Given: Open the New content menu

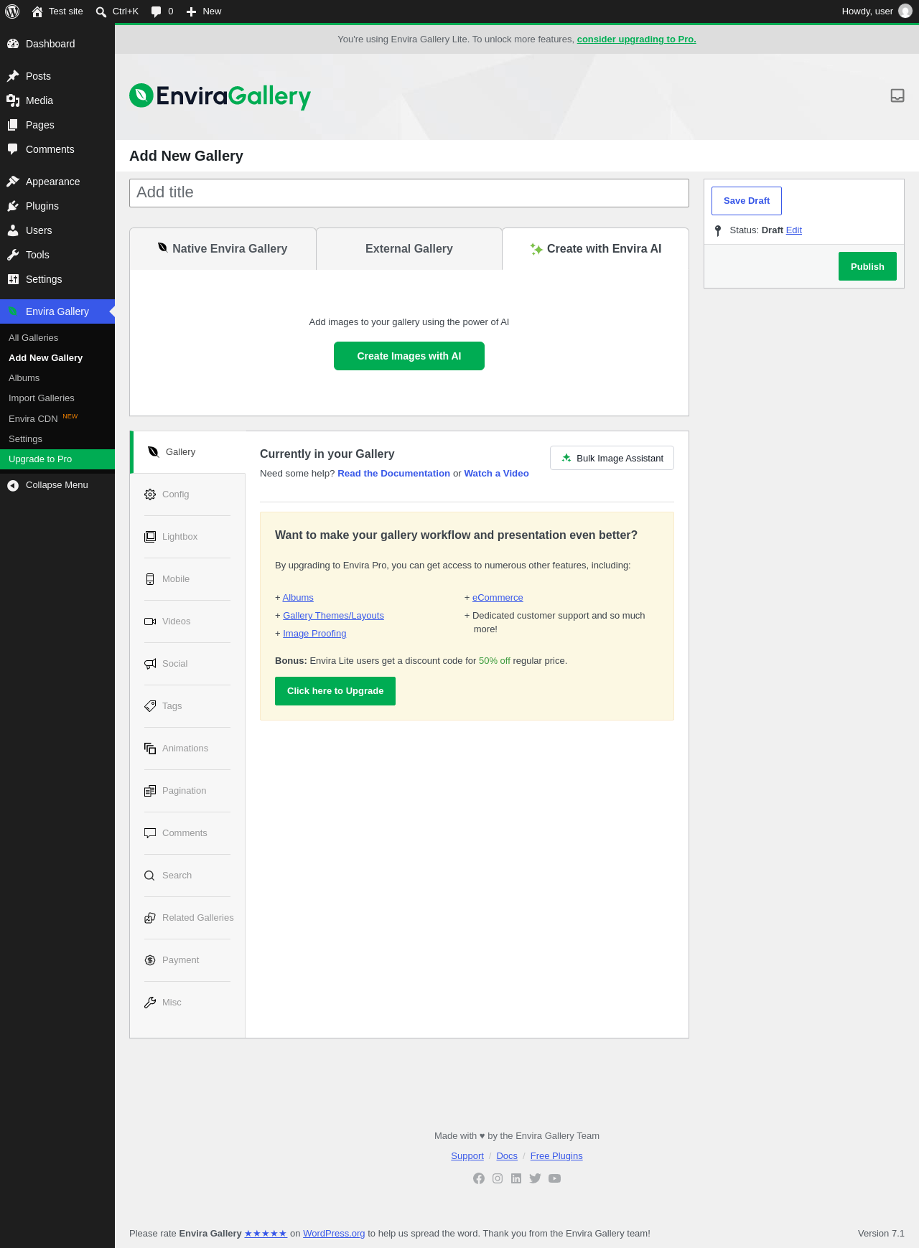Looking at the screenshot, I should click(204, 11).
